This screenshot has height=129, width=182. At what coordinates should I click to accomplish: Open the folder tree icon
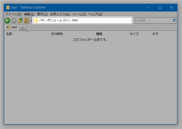tap(26, 20)
